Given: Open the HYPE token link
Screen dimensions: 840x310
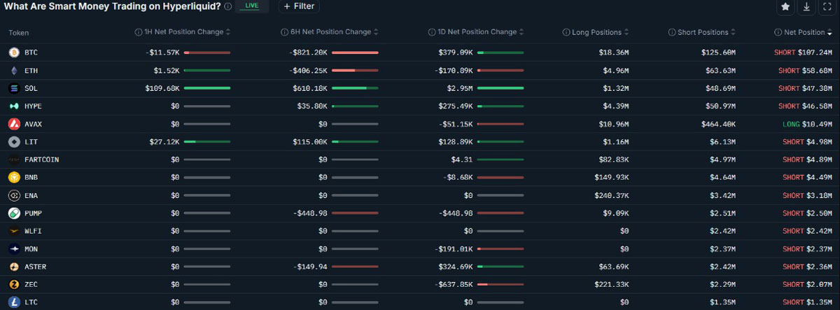Looking at the screenshot, I should [33, 106].
